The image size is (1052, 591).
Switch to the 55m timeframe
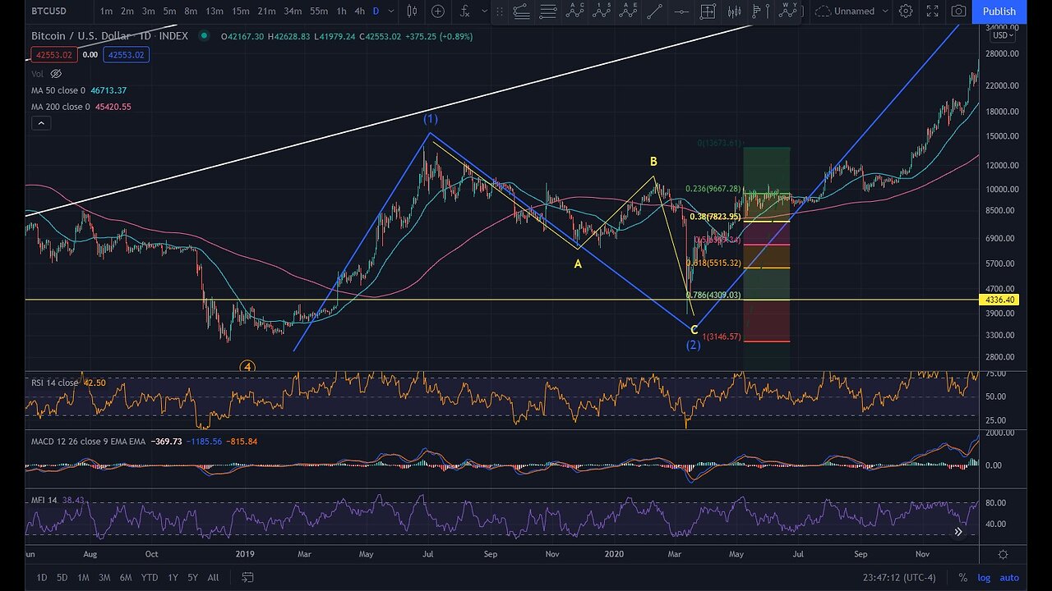point(319,11)
